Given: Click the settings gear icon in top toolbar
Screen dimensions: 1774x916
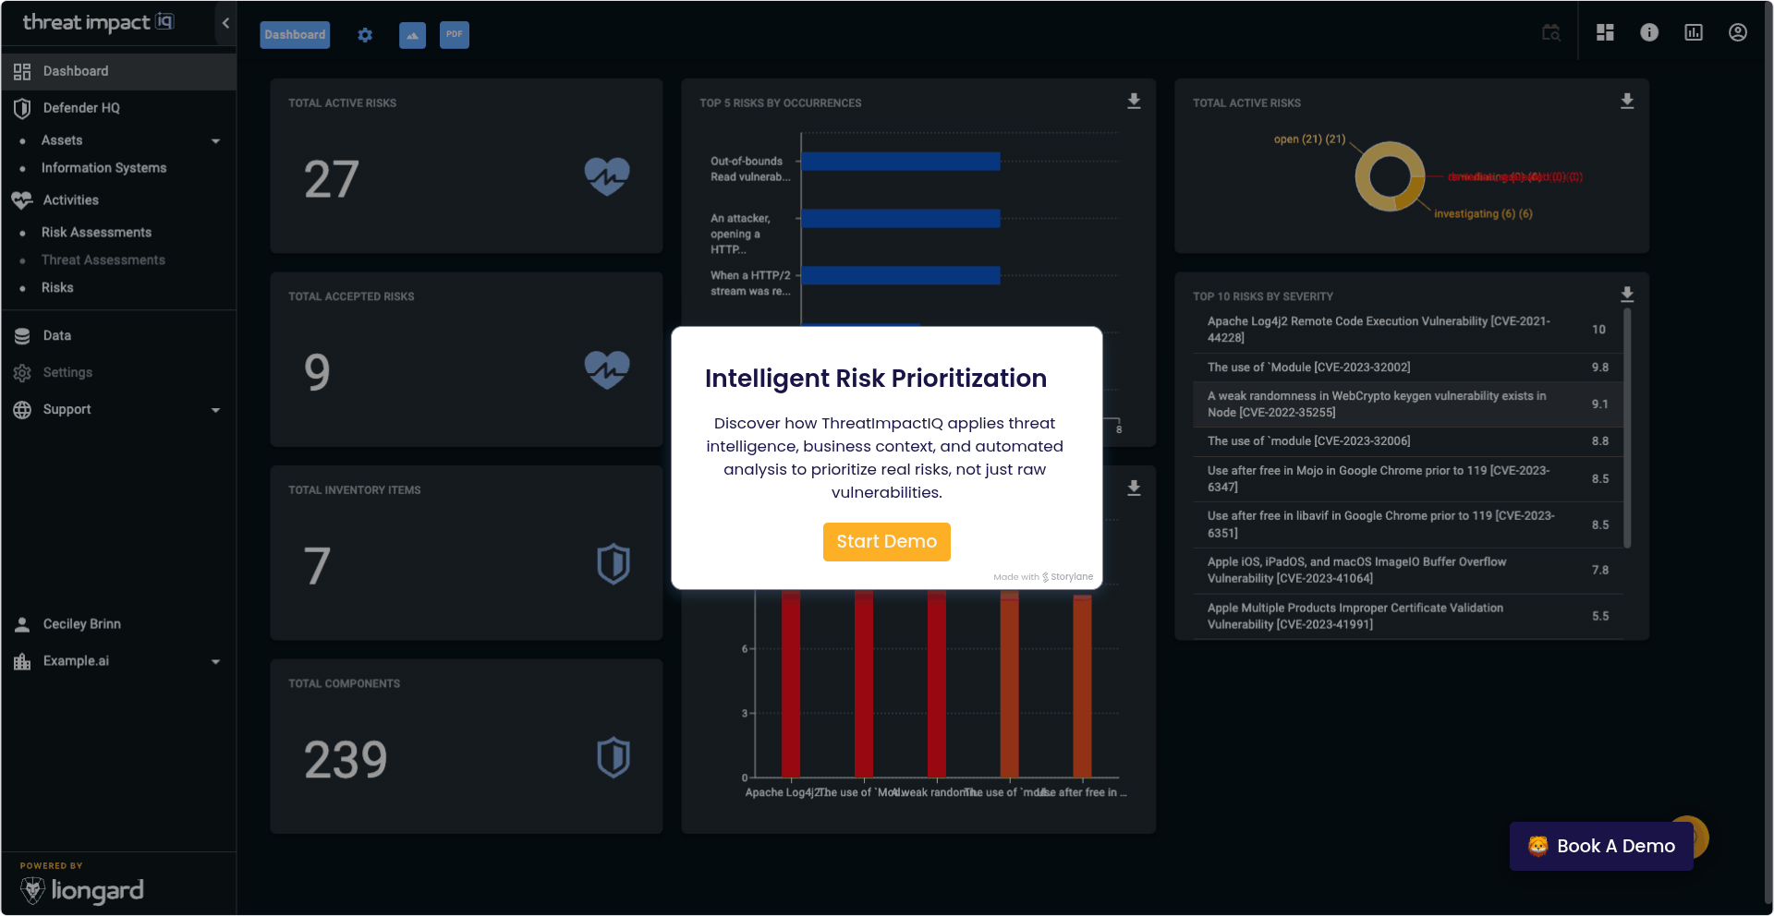Looking at the screenshot, I should coord(365,35).
